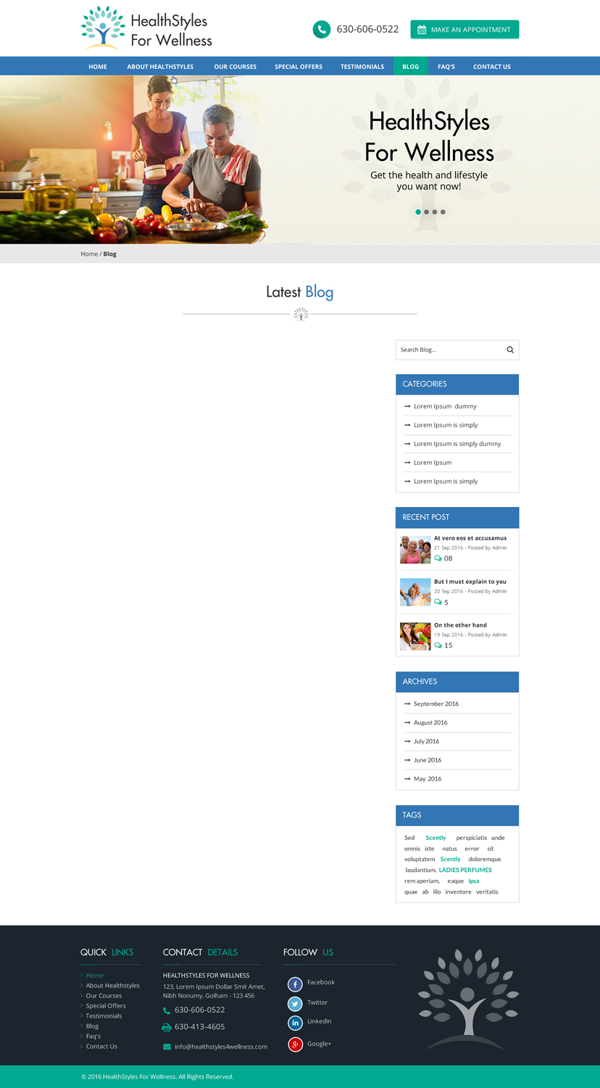Expand the 'May 2016' archive entry
Screen dimensions: 600x1088
(x=407, y=778)
